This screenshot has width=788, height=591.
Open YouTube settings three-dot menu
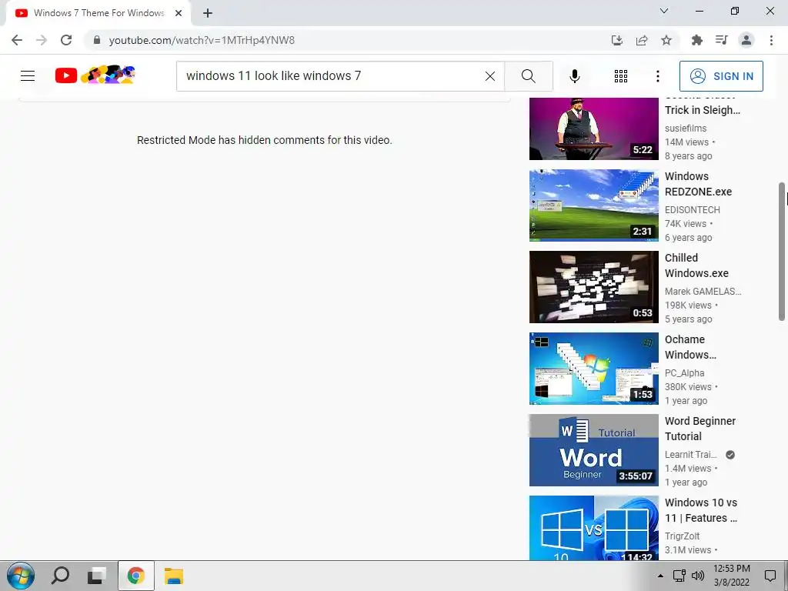click(657, 76)
